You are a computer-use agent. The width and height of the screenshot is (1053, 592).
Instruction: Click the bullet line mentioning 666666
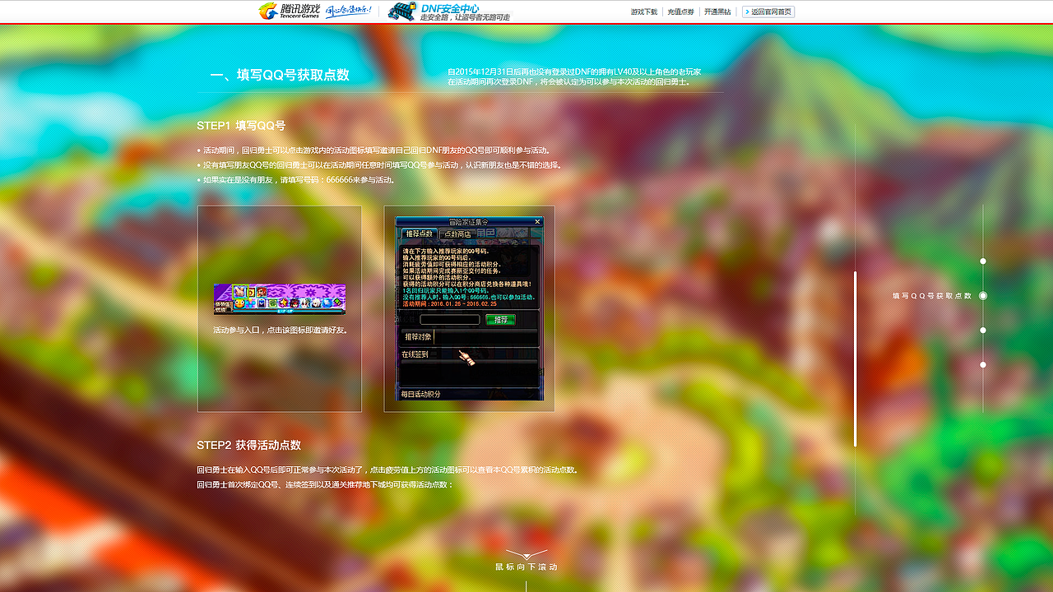[x=296, y=180]
